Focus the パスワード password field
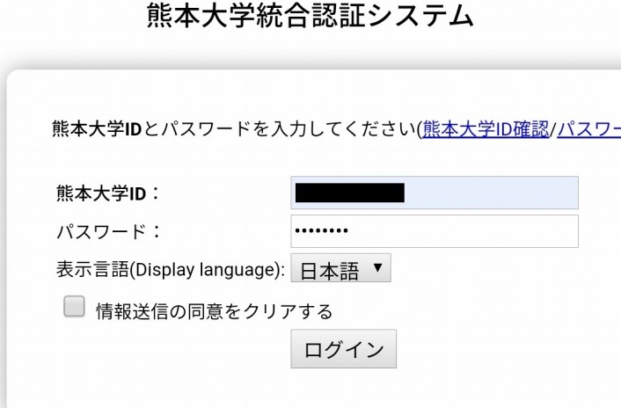621x408 pixels. click(x=435, y=231)
